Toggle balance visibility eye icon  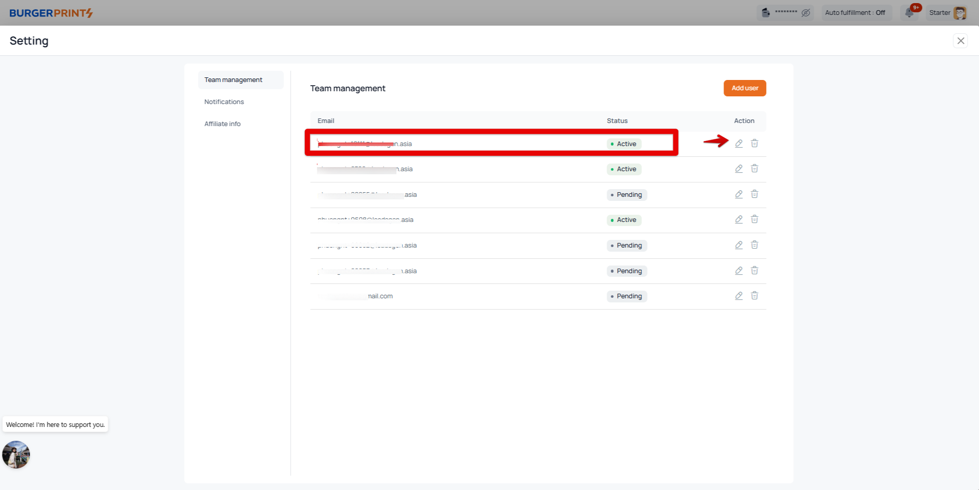(x=806, y=13)
